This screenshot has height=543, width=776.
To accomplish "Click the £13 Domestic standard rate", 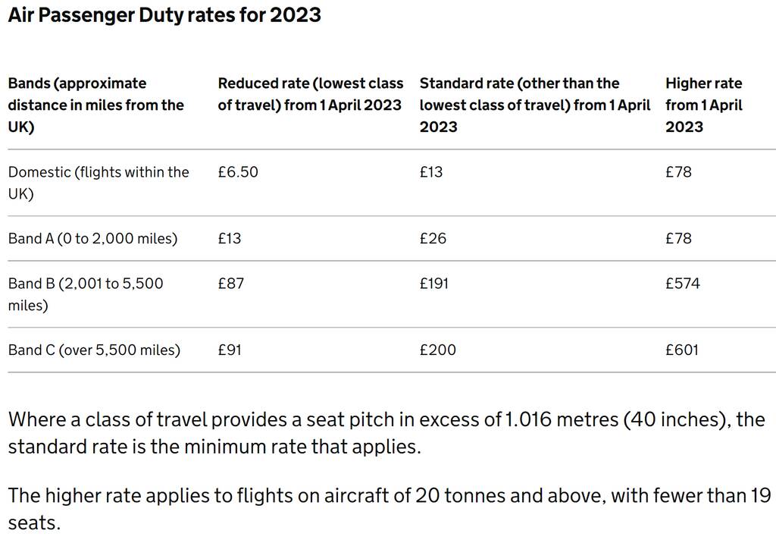I will pyautogui.click(x=431, y=172).
